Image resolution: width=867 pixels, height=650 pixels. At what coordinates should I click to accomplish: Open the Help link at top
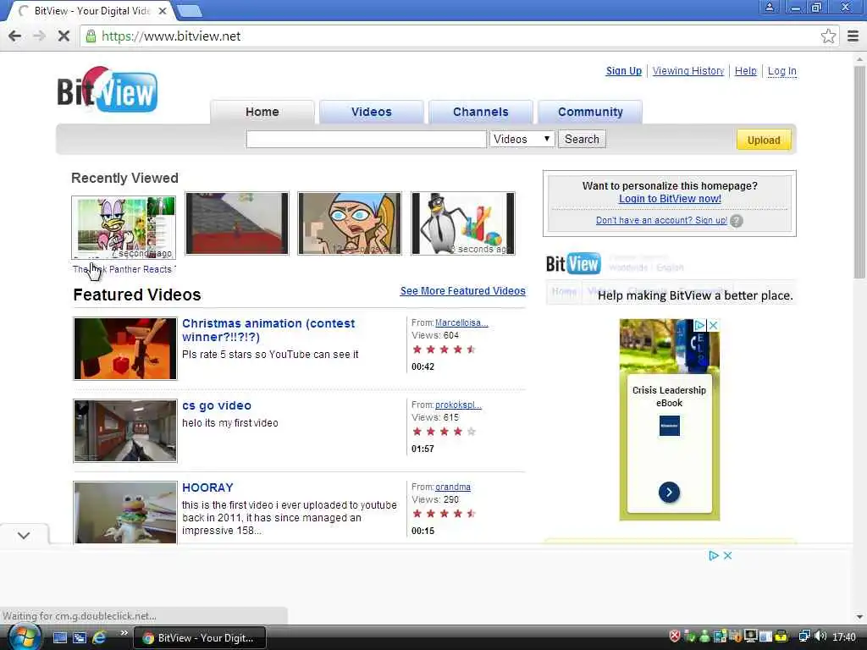click(745, 71)
